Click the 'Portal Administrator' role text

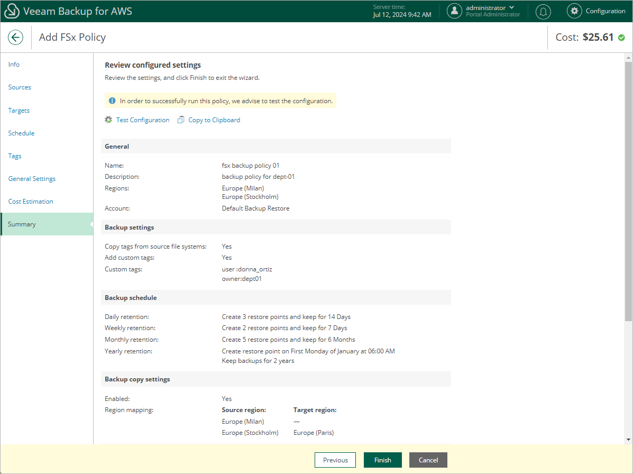pos(493,14)
